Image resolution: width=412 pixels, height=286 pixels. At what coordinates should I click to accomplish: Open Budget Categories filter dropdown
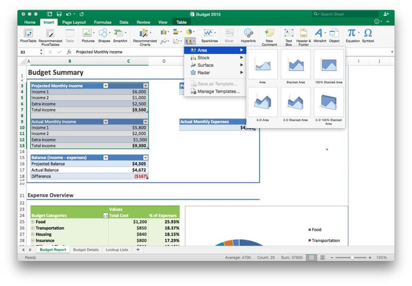tap(106, 216)
